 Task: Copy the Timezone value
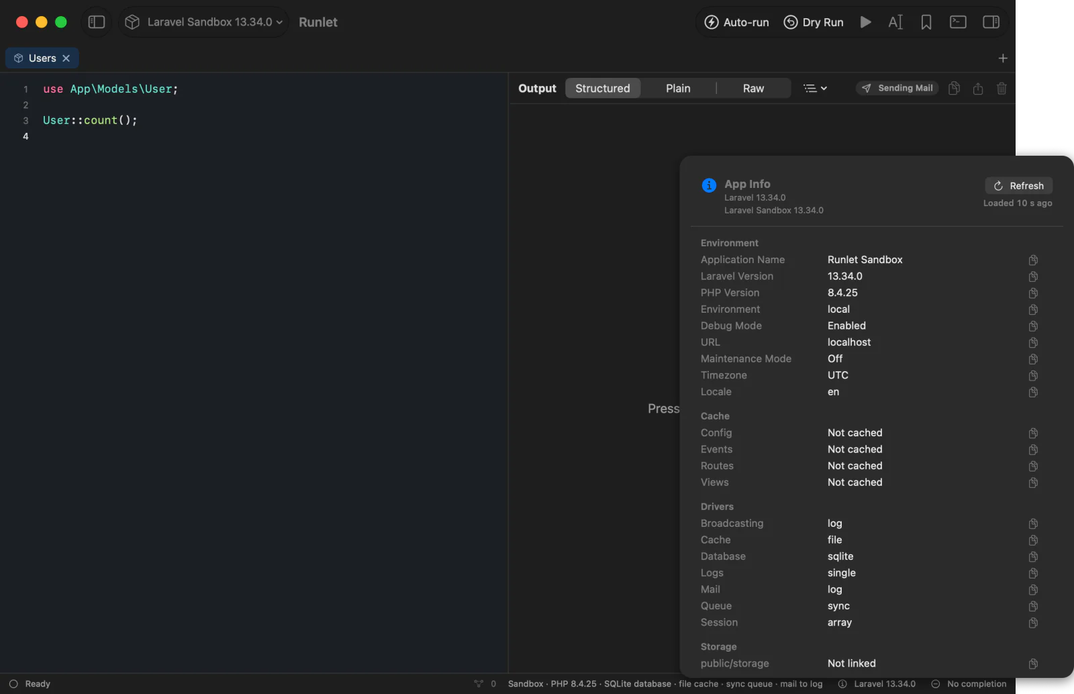click(1033, 375)
